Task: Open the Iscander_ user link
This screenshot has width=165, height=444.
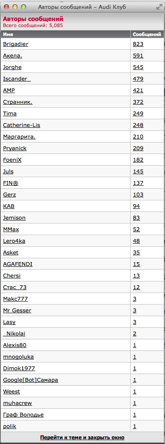Action: (x=17, y=79)
